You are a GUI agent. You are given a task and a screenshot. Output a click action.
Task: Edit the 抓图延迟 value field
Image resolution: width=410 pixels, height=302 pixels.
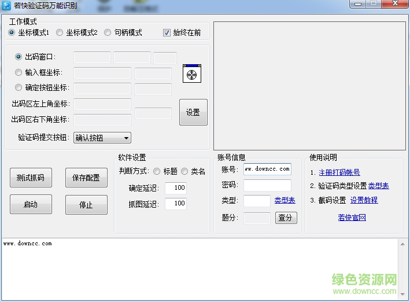click(x=176, y=204)
